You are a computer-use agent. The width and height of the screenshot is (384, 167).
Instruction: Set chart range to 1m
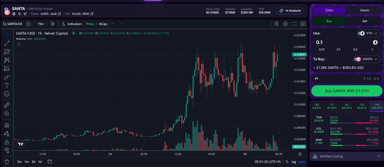pos(27,162)
